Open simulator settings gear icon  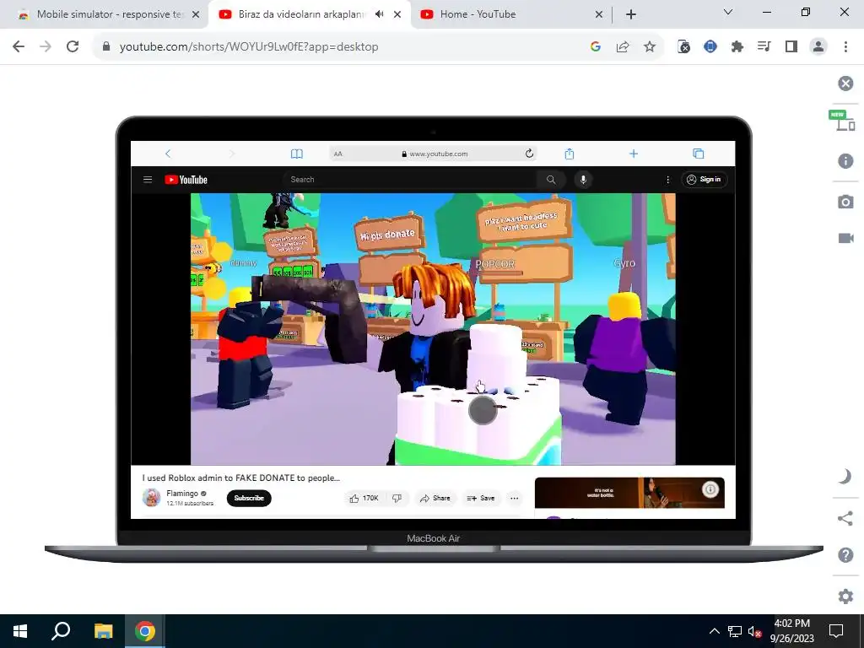845,596
